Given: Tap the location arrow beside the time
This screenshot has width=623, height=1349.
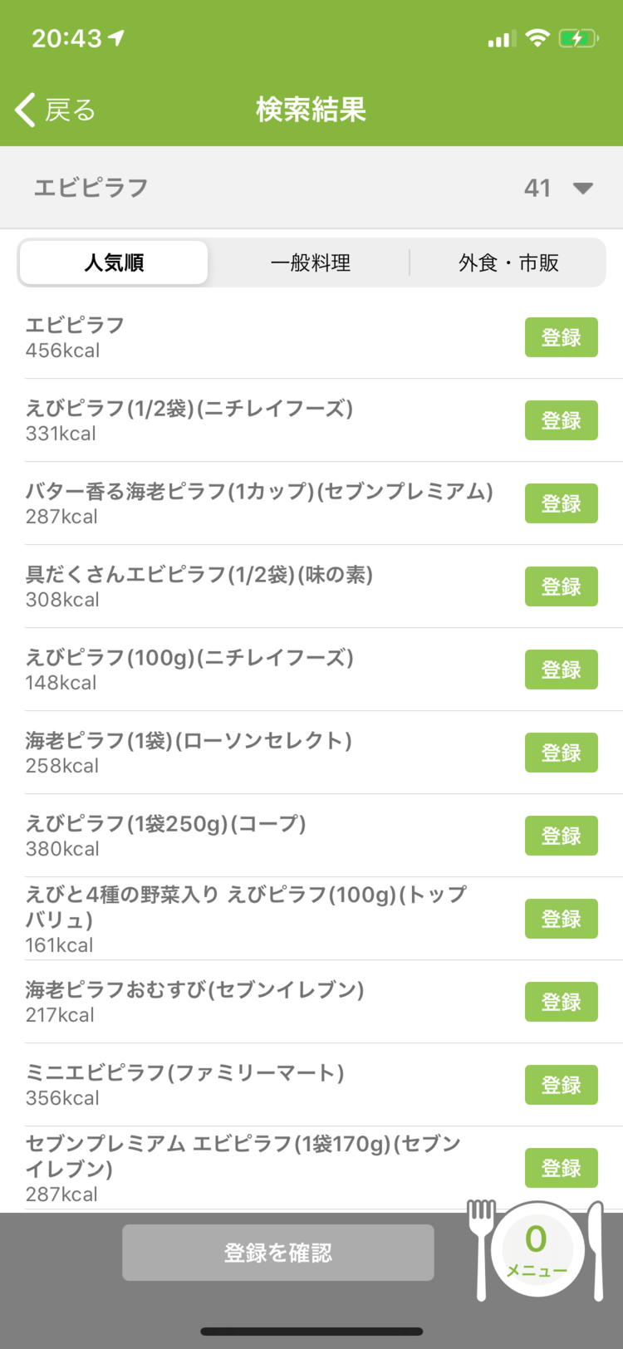Looking at the screenshot, I should pos(116,37).
